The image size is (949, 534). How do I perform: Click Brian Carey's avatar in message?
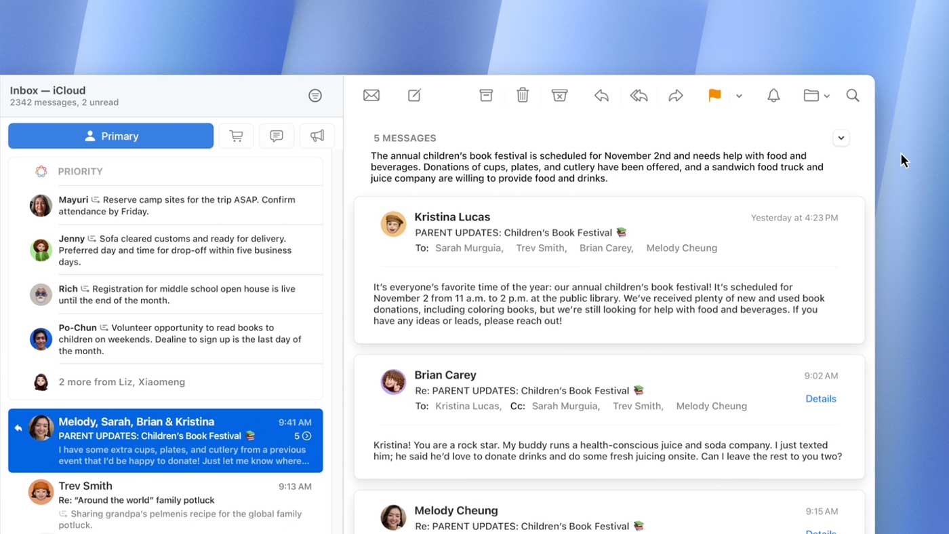pyautogui.click(x=393, y=382)
